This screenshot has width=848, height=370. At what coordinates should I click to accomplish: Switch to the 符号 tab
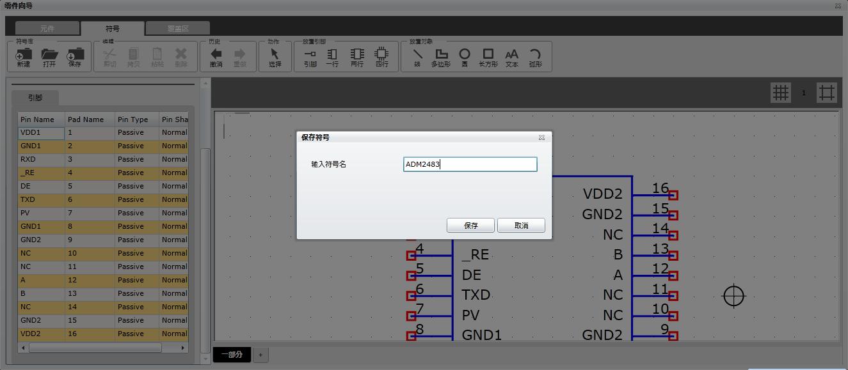click(113, 29)
